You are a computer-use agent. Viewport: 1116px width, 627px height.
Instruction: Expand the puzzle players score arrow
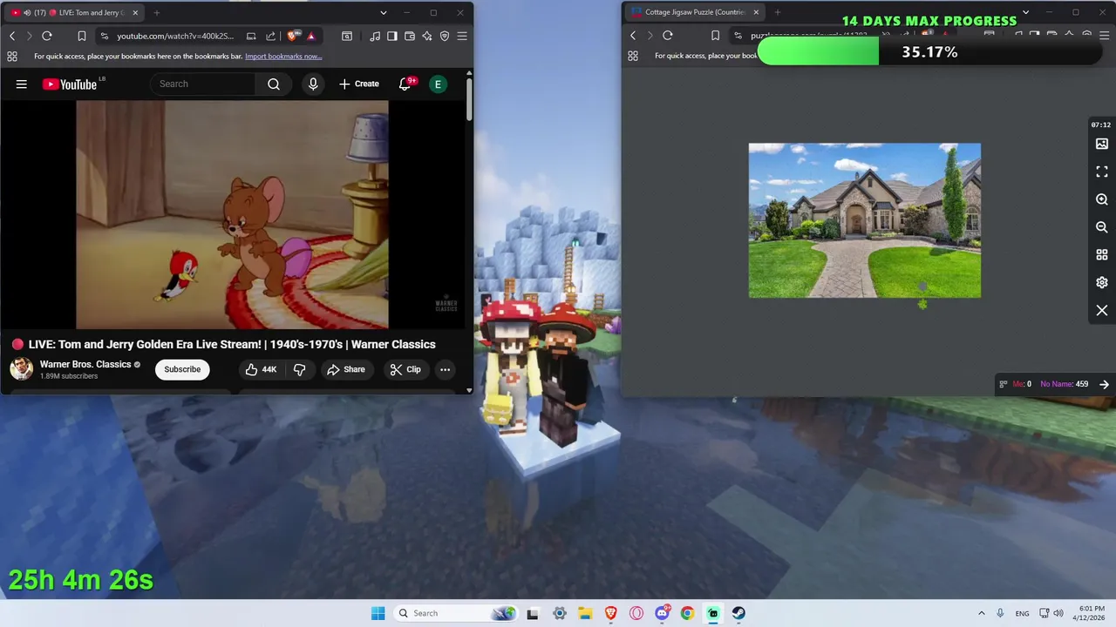[1104, 384]
